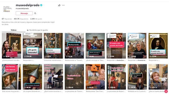169x95 pixels.
Task: Open La pincelada de Robert Campin video
Action: [116, 77]
